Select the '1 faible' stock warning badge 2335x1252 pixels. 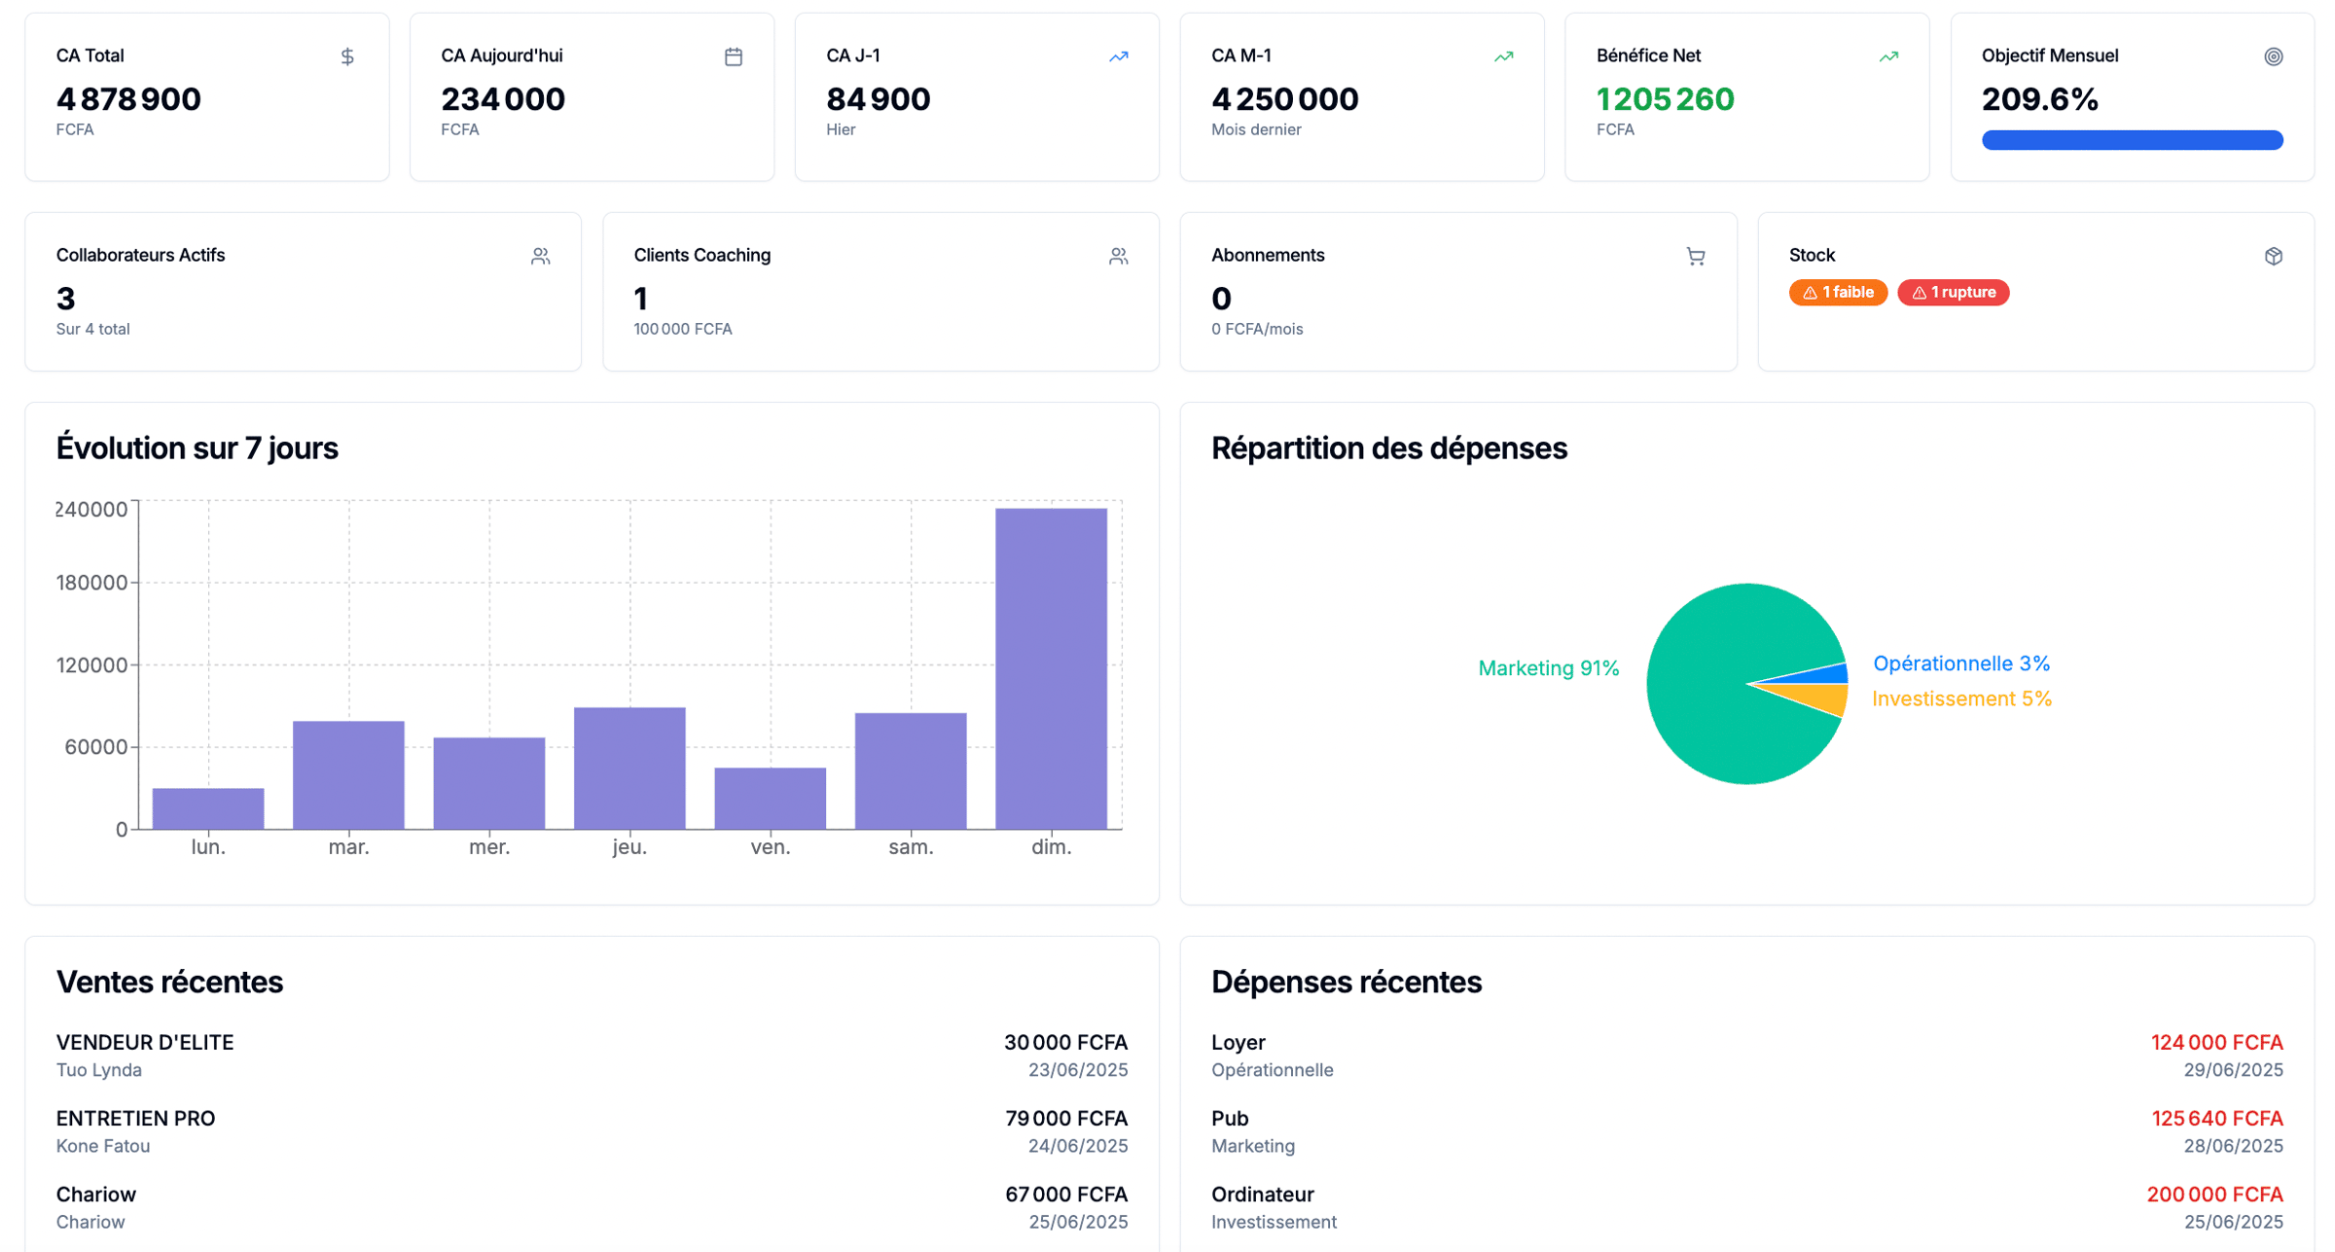click(1838, 292)
